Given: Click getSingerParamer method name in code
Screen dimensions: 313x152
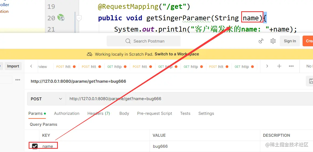Looking at the screenshot, I should point(178,18).
